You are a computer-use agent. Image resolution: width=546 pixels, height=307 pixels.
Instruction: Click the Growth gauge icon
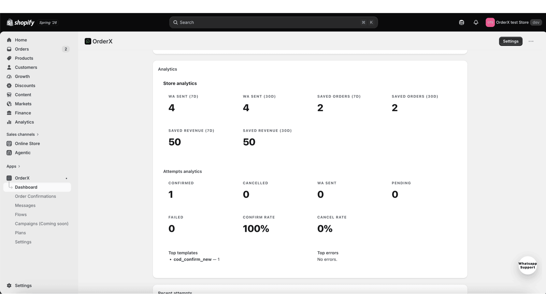9,76
